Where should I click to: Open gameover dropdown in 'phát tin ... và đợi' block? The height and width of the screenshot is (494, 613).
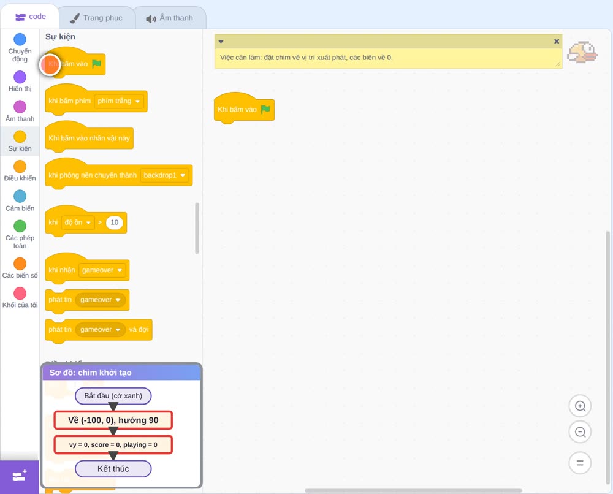point(100,330)
